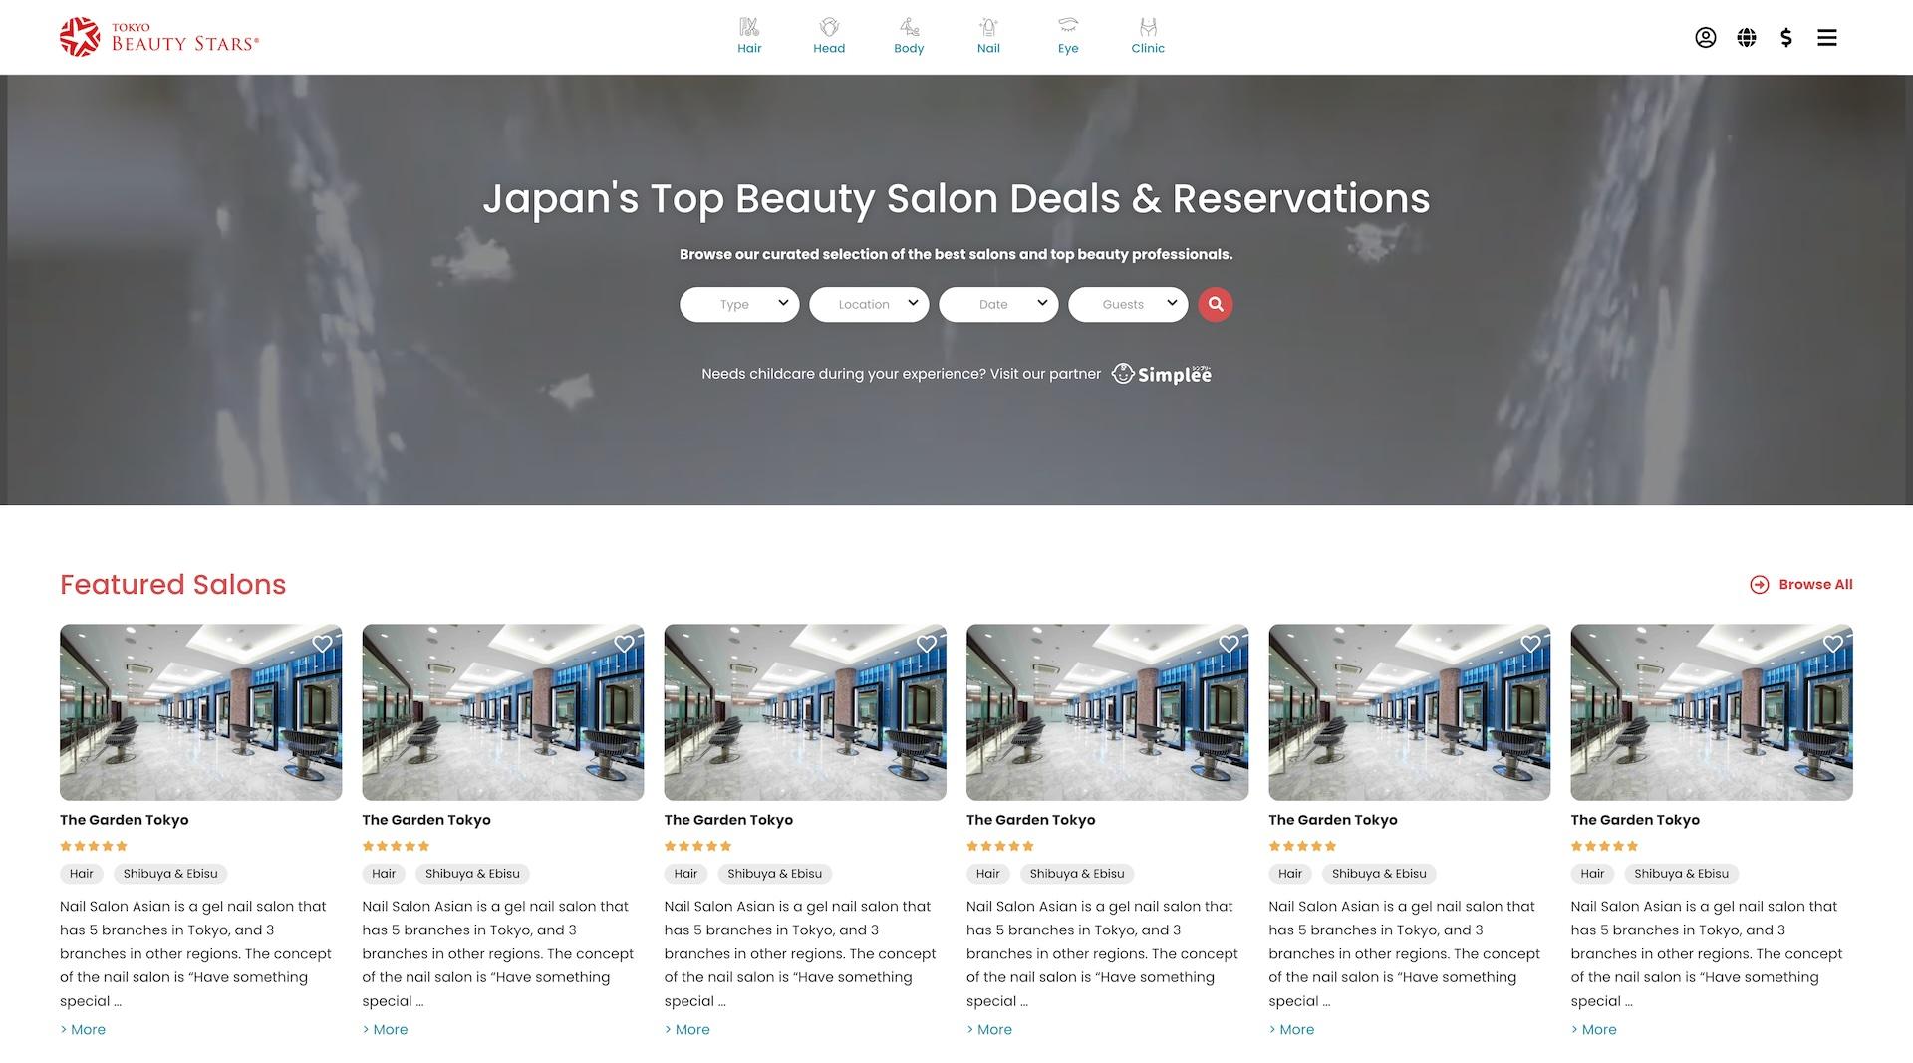This screenshot has height=1063, width=1913.
Task: Click the red search button
Action: pyautogui.click(x=1216, y=305)
